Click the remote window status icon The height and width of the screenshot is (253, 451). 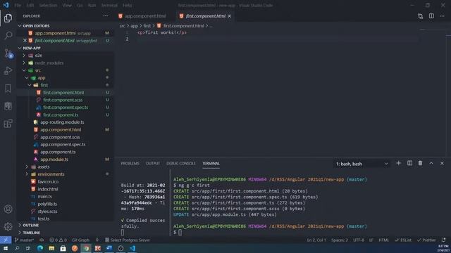6,240
